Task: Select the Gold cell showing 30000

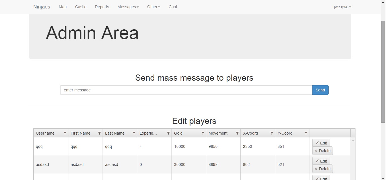Action: click(x=189, y=164)
